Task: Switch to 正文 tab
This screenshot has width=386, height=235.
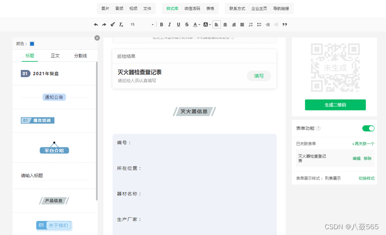Action: (55, 56)
